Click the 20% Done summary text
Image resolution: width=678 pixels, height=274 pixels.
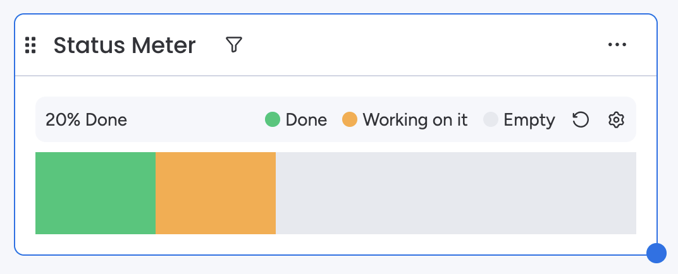86,120
